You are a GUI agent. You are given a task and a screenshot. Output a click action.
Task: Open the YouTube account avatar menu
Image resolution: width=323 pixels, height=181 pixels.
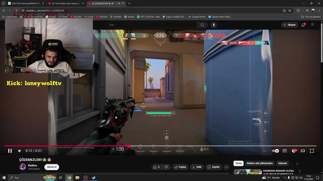point(313,25)
